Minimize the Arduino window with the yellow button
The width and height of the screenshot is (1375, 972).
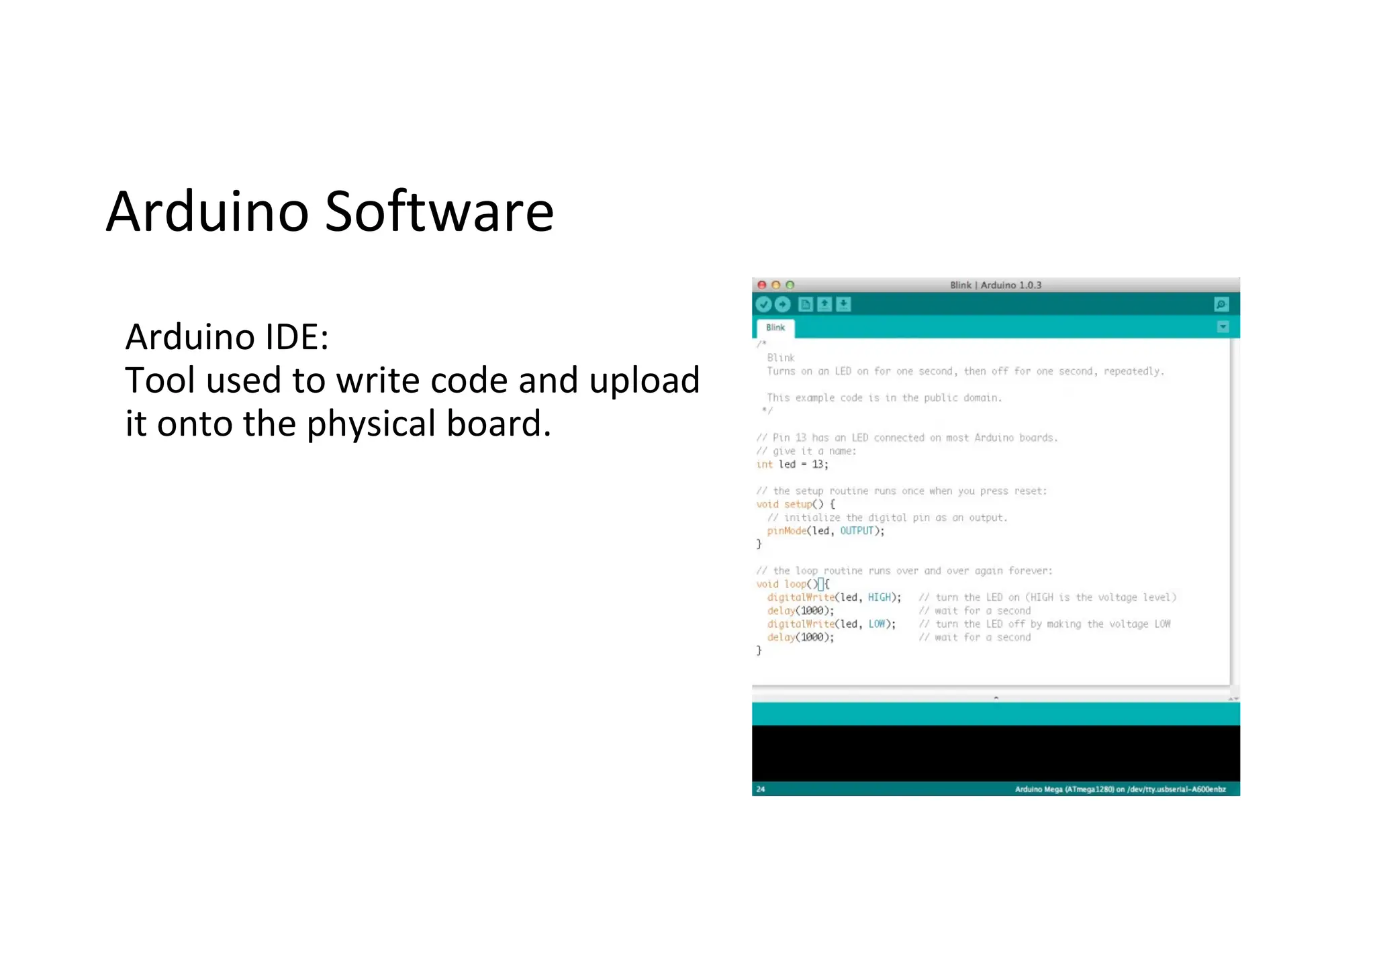pyautogui.click(x=776, y=285)
